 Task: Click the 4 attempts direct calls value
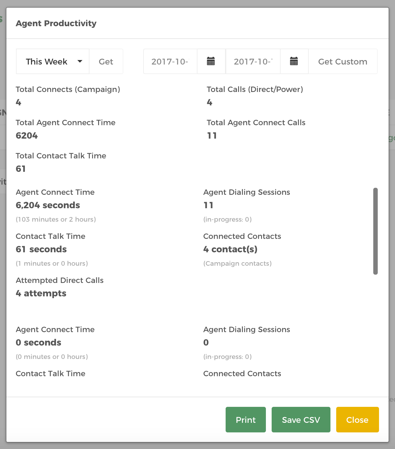[x=41, y=293]
